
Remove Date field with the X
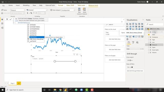pos(143,49)
